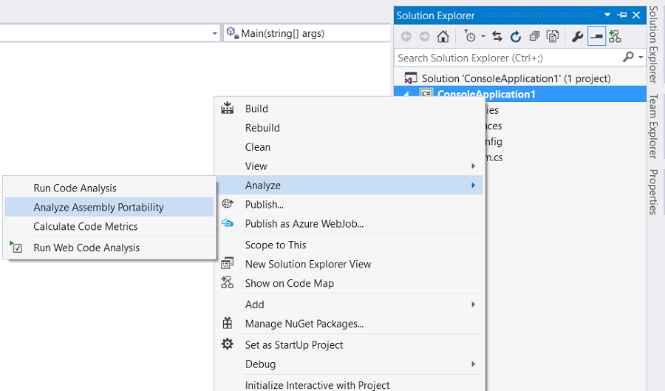Open the Properties side tab
Image resolution: width=665 pixels, height=391 pixels.
653,191
